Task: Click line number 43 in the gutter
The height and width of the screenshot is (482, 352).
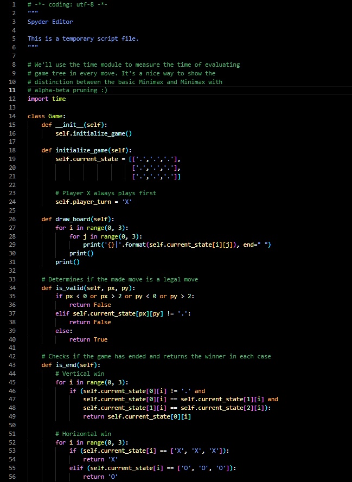Action: click(12, 365)
